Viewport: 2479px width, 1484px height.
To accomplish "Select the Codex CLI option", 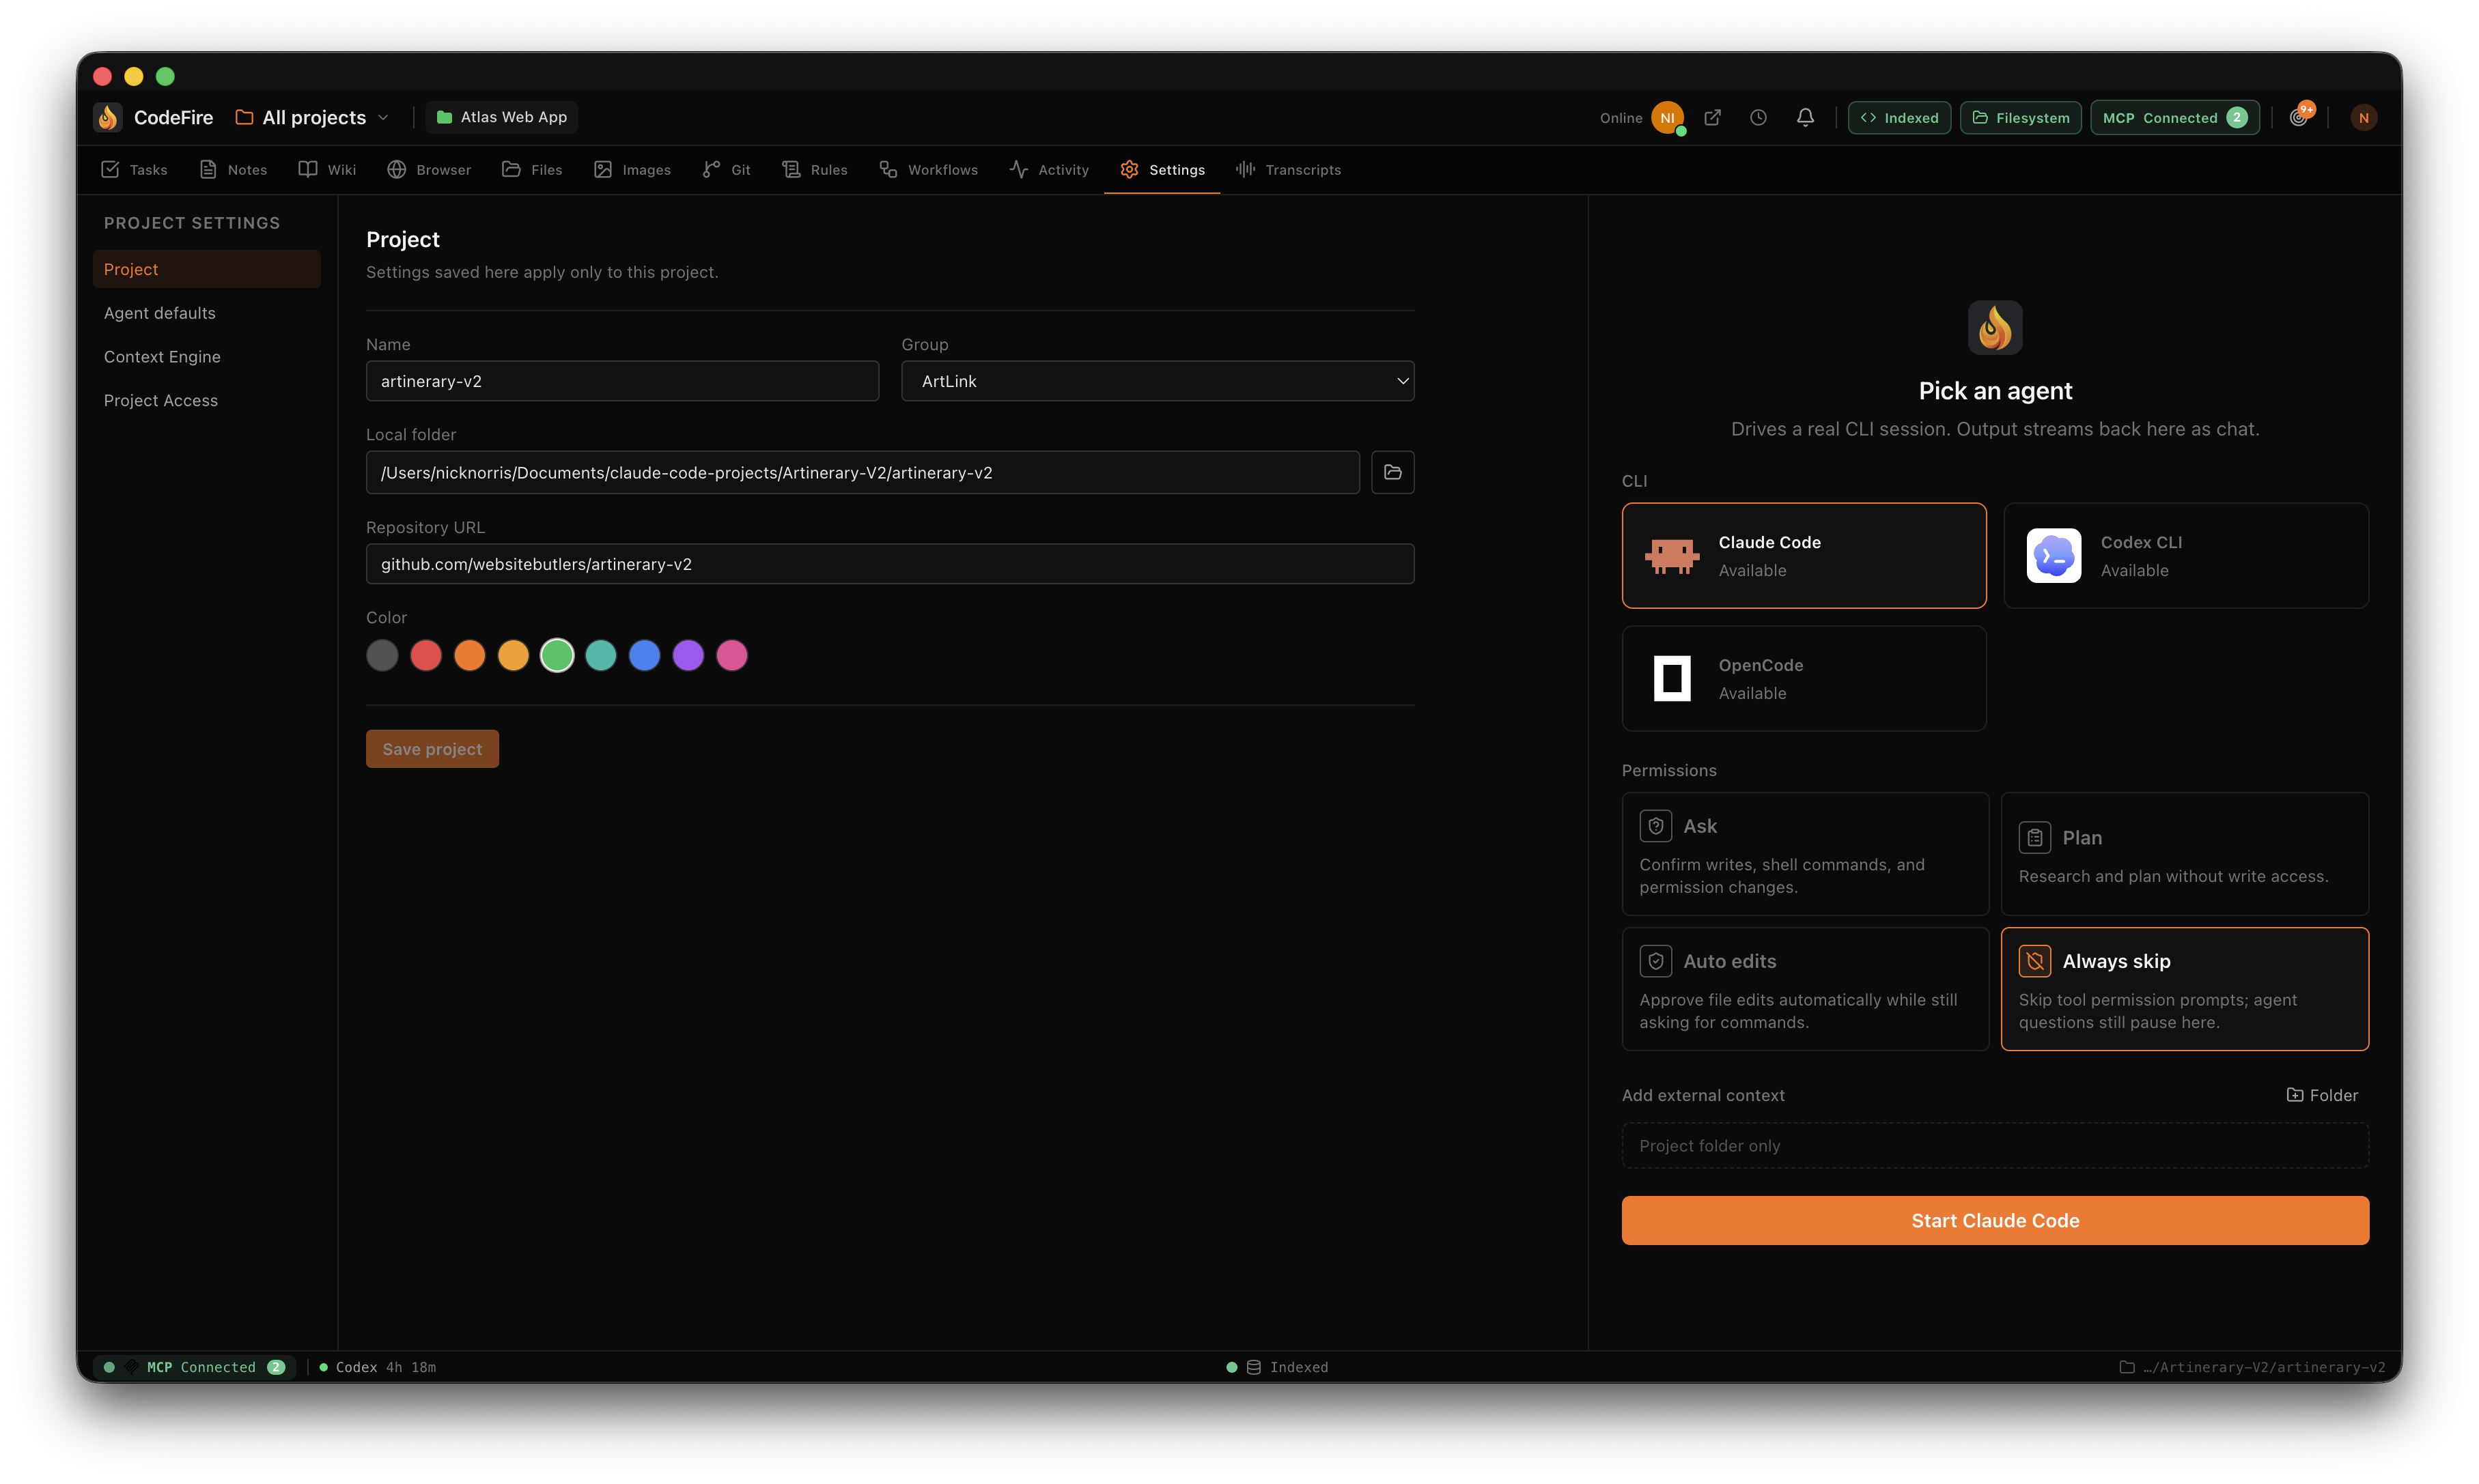I will tap(2186, 555).
